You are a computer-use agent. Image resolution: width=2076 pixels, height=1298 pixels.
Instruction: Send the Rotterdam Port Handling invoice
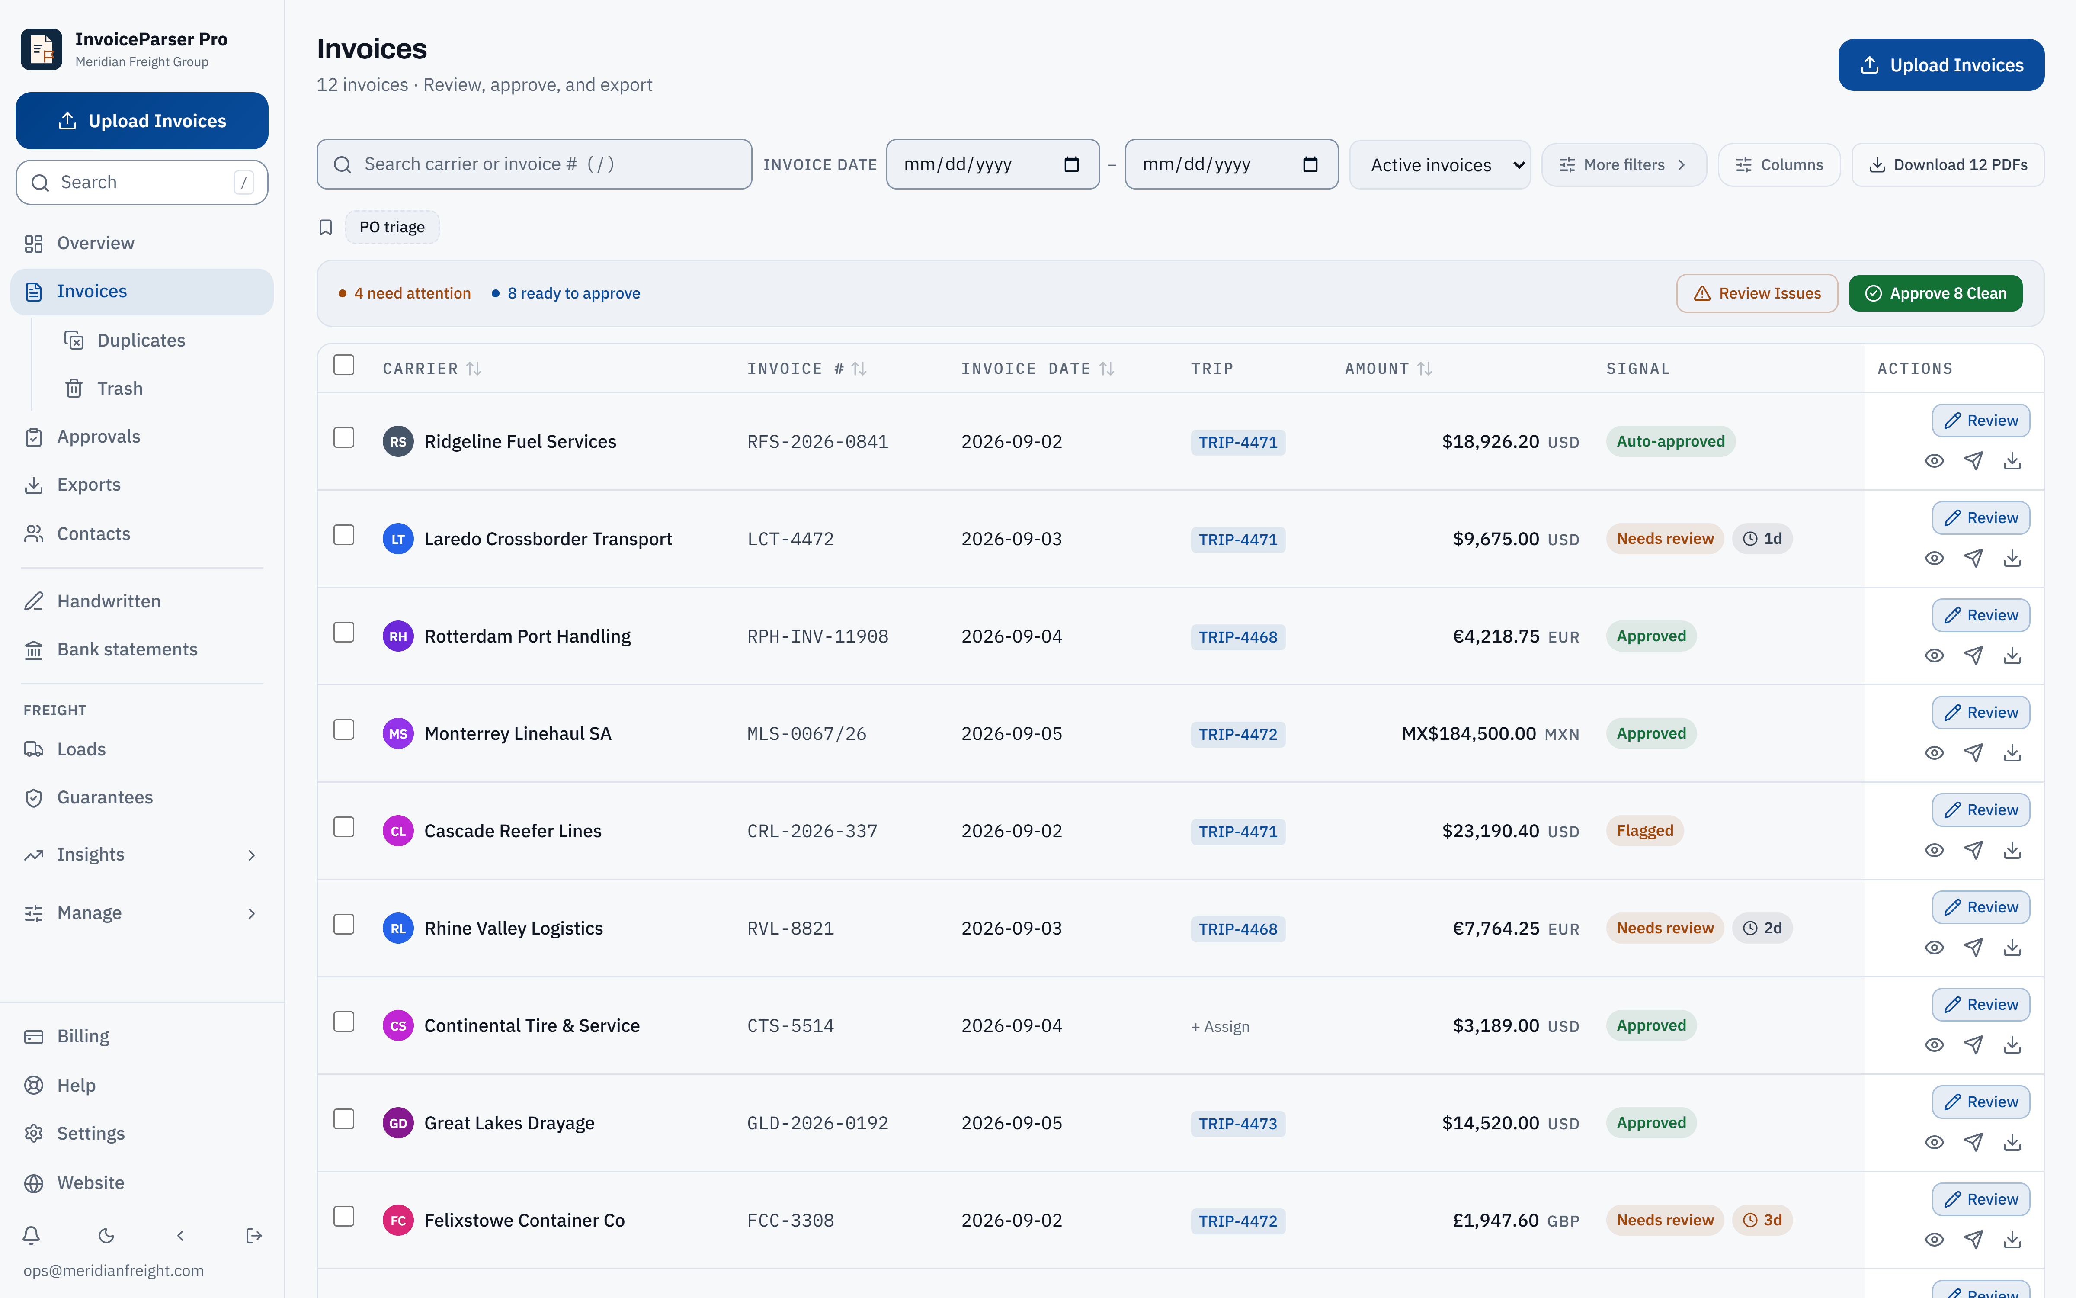tap(1973, 656)
